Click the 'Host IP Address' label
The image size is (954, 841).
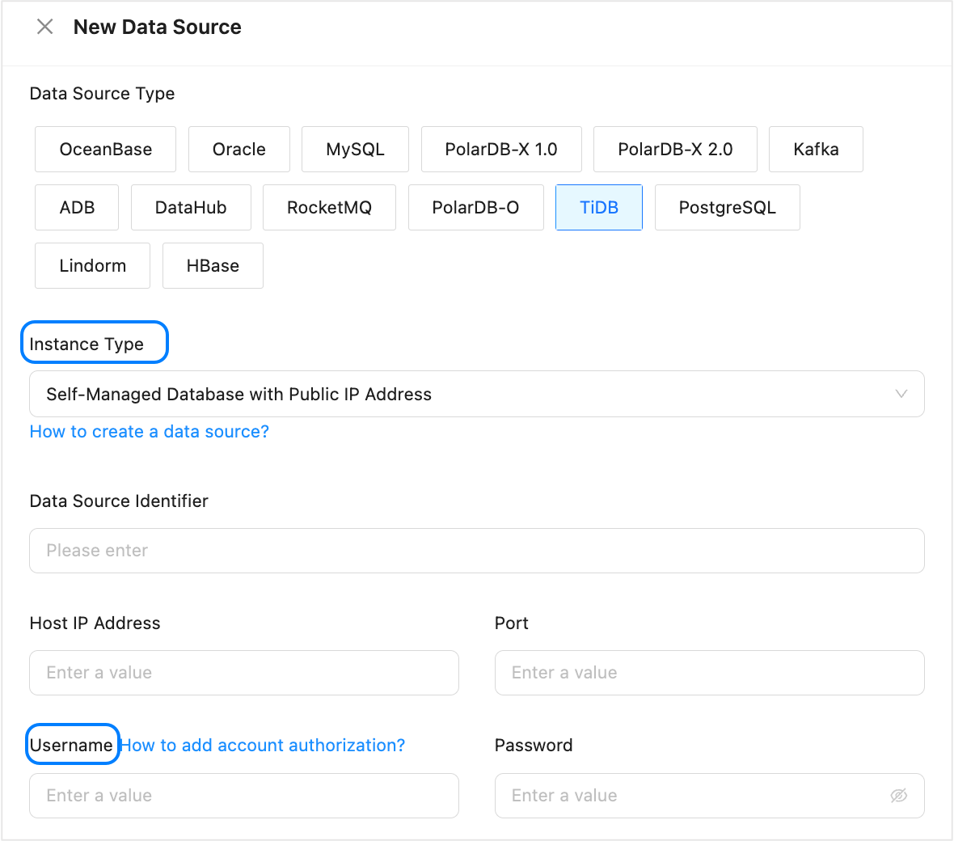click(x=95, y=623)
